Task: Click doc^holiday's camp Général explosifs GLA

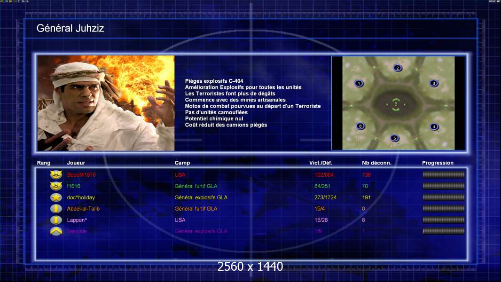Action: 201,197
